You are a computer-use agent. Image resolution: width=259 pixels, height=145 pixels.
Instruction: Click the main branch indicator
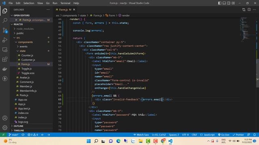[x=13, y=135]
